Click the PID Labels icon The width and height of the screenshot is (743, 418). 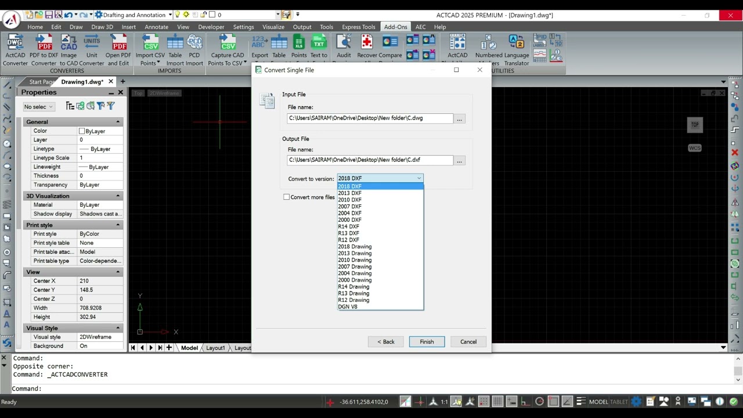pyautogui.click(x=540, y=39)
